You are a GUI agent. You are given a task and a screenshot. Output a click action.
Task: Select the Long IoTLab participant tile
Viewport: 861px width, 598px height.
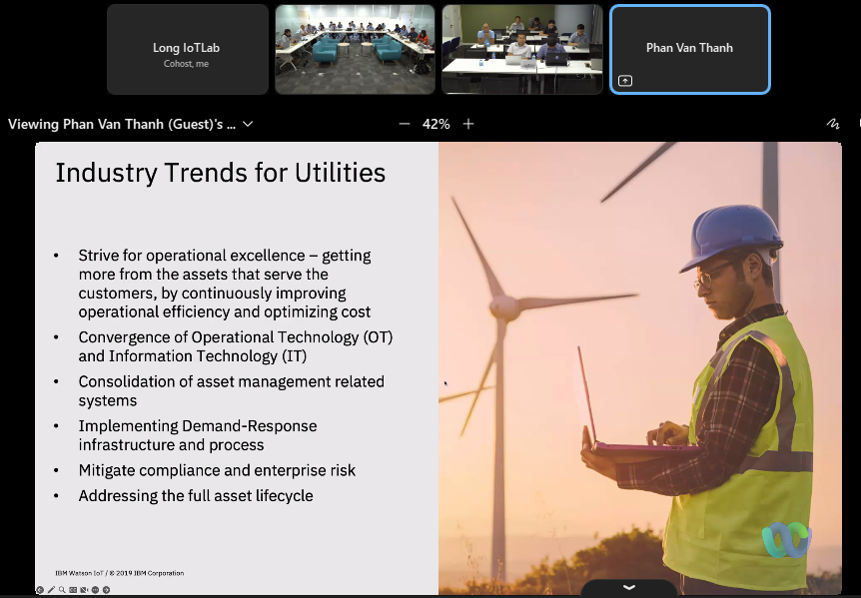188,49
